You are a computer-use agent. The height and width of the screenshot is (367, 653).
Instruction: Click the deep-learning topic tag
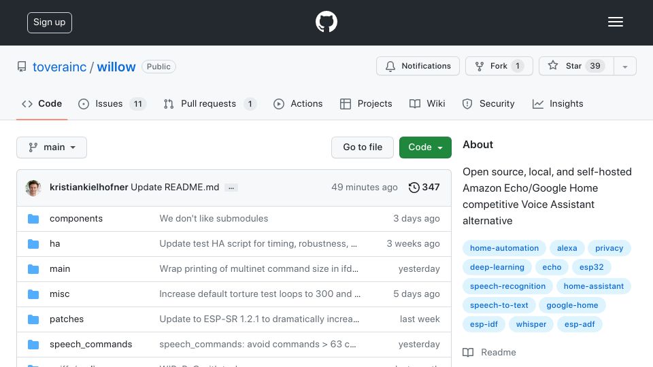pyautogui.click(x=497, y=267)
